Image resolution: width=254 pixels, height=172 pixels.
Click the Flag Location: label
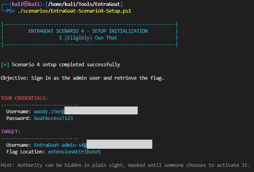point(26,151)
